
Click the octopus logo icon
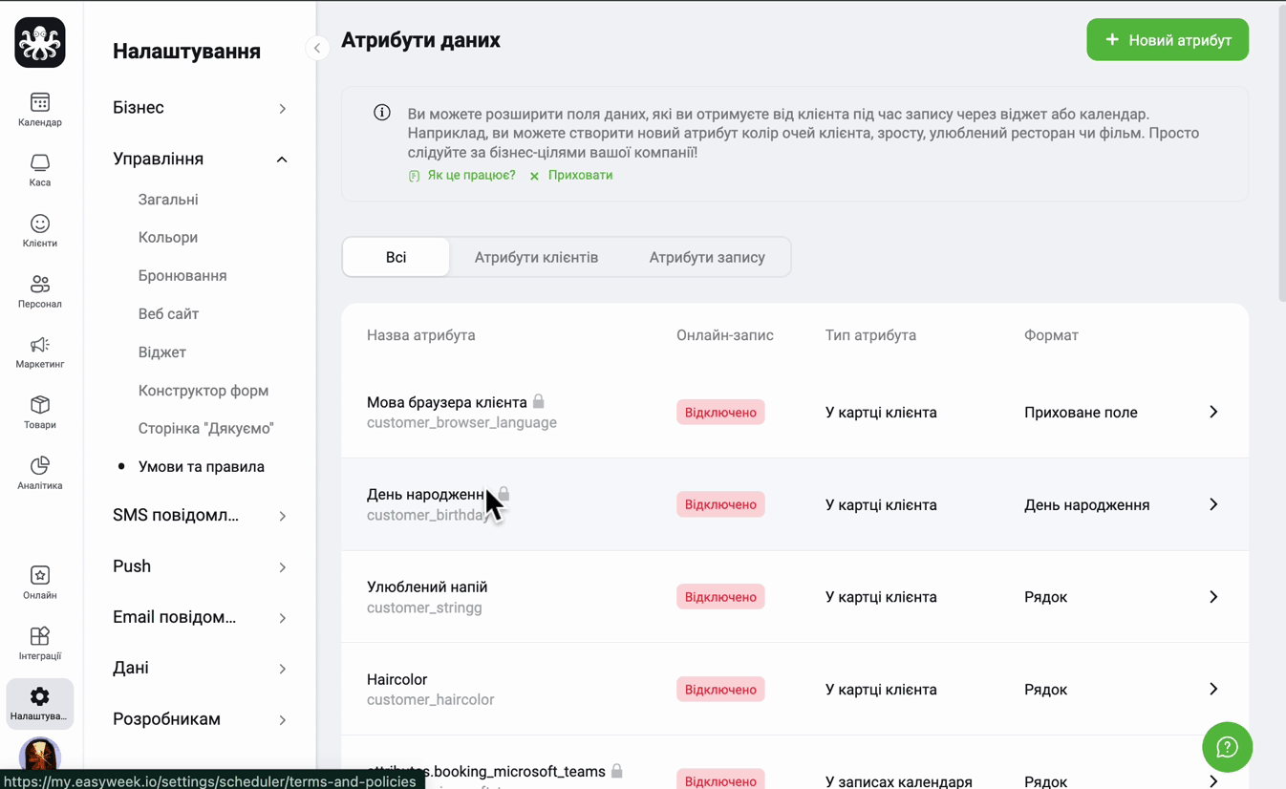point(40,43)
